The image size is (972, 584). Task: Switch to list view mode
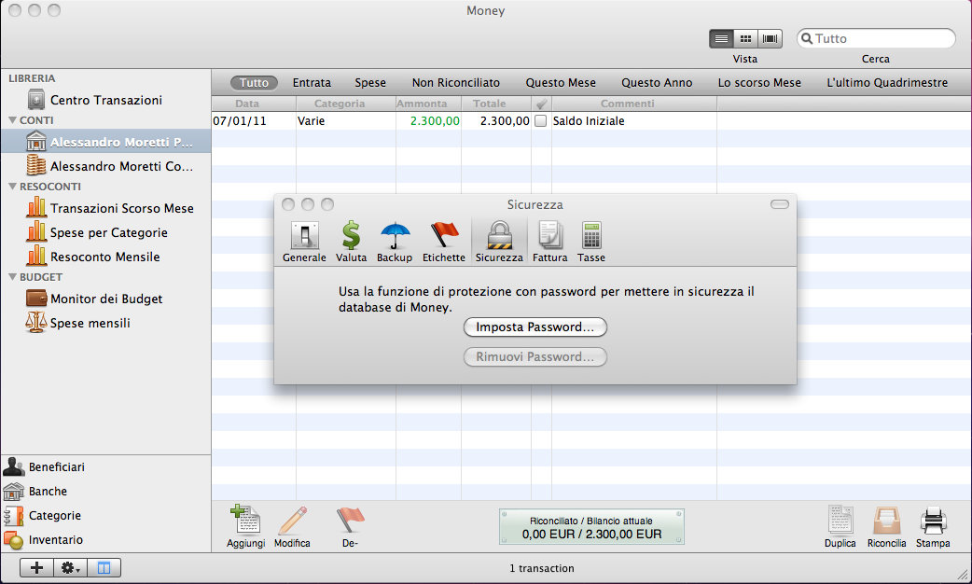(721, 38)
